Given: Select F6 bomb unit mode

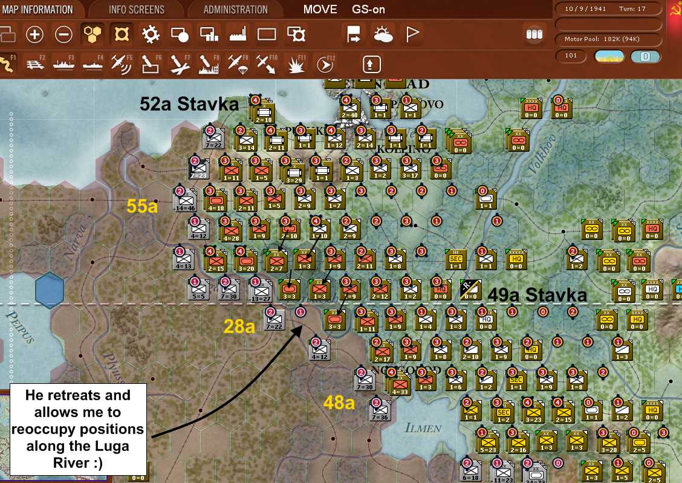Looking at the screenshot, I should [x=151, y=64].
